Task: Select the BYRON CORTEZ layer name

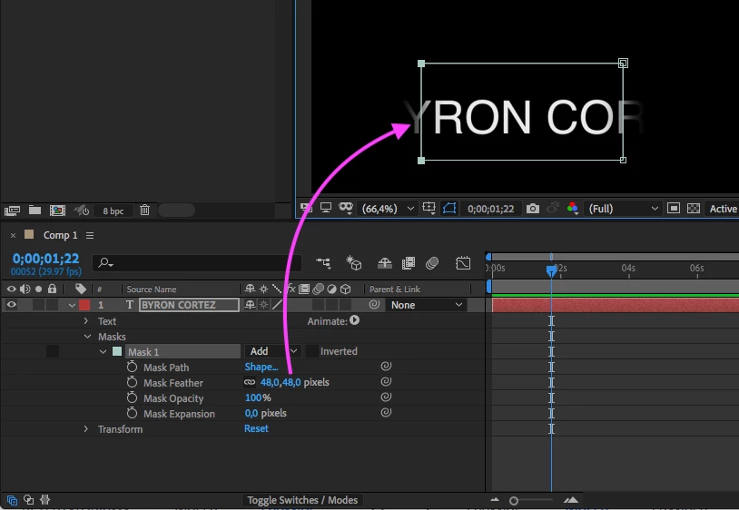Action: coord(189,305)
